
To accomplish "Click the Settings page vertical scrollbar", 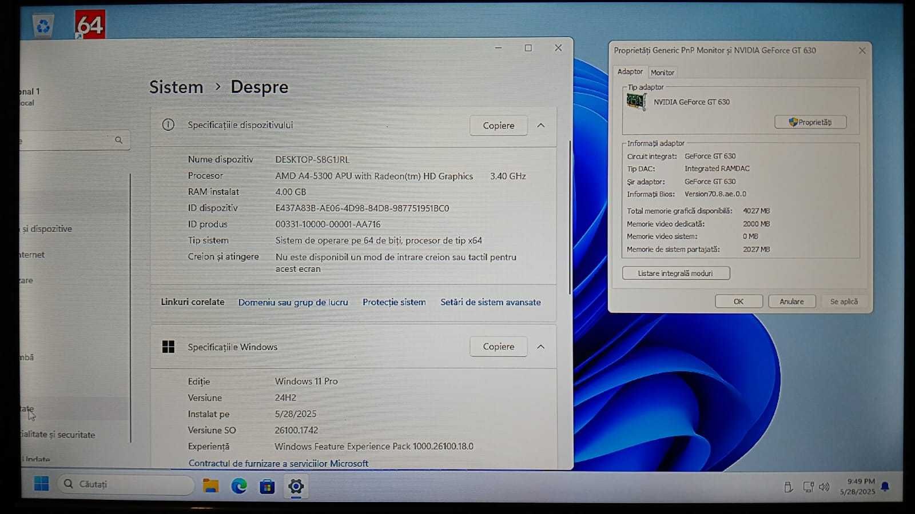I will coord(570,217).
